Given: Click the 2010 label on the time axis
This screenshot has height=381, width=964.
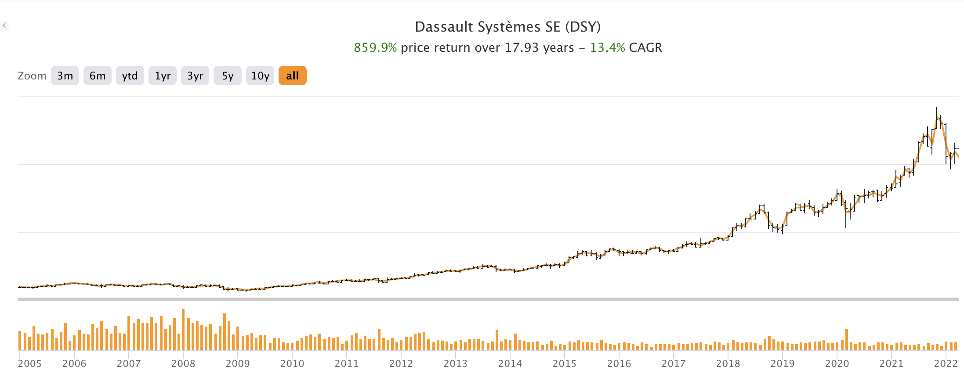Looking at the screenshot, I should click(292, 363).
